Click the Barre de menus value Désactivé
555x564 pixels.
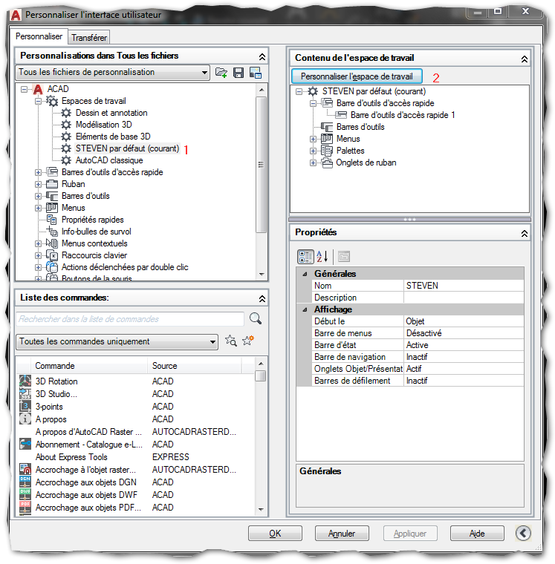(x=464, y=333)
